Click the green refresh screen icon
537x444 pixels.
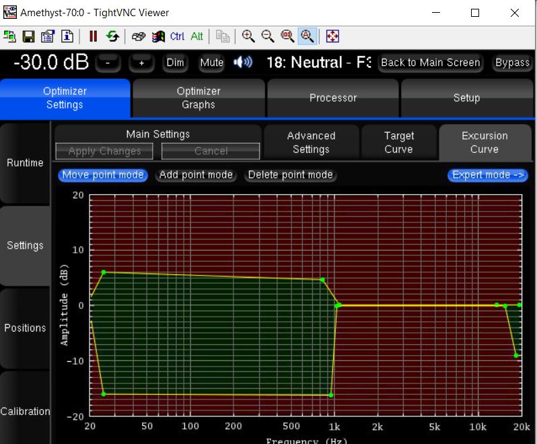pos(112,36)
